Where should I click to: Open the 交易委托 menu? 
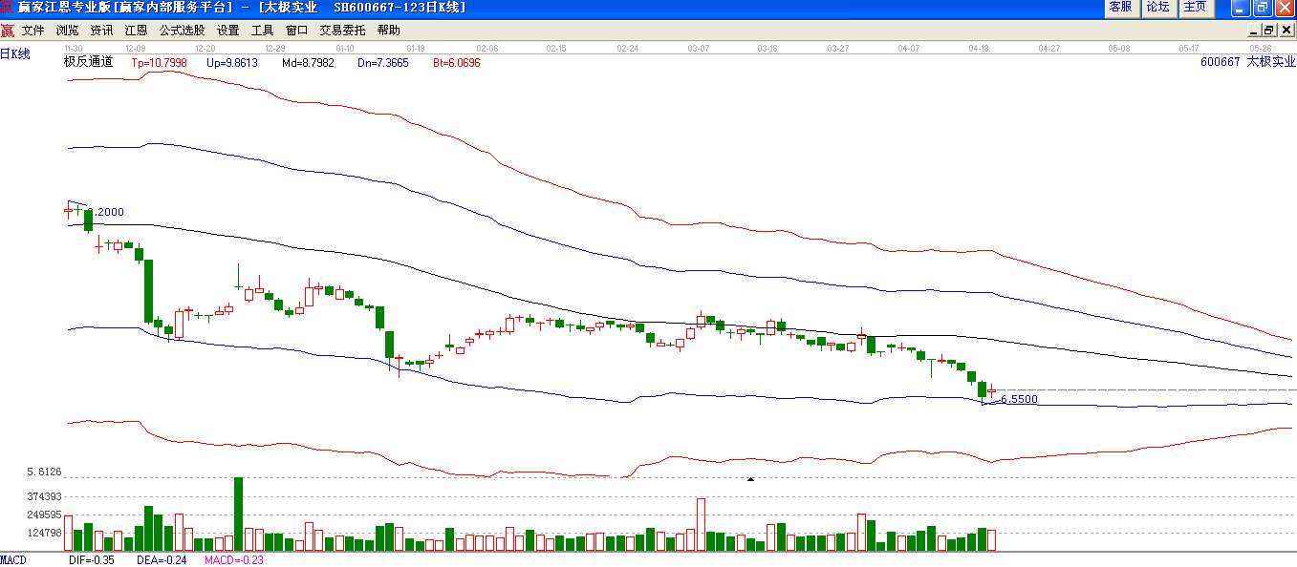coord(343,31)
